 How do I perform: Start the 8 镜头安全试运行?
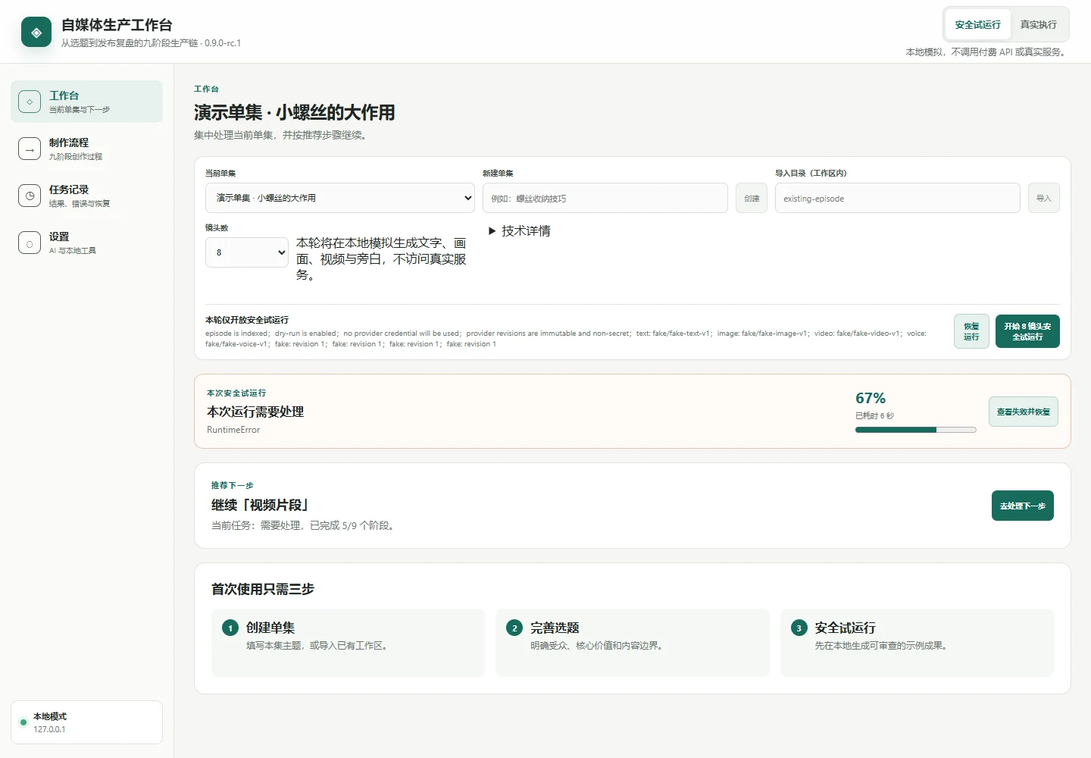[1027, 331]
